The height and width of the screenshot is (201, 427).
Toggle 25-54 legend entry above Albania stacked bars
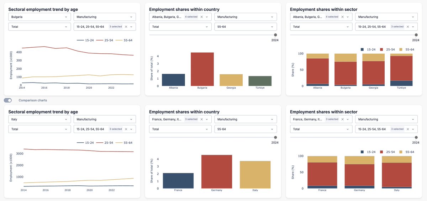pos(387,49)
